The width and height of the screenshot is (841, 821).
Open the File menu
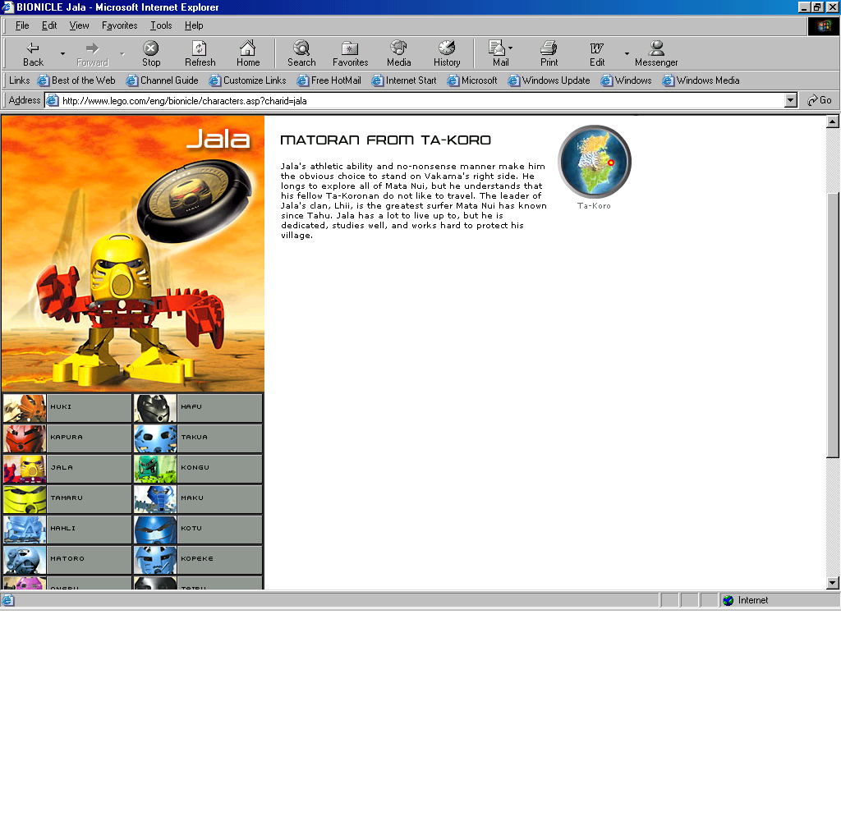[22, 25]
